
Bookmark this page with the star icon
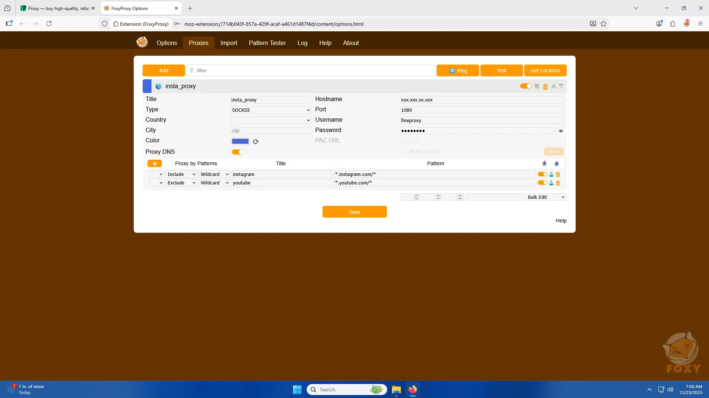[x=603, y=24]
